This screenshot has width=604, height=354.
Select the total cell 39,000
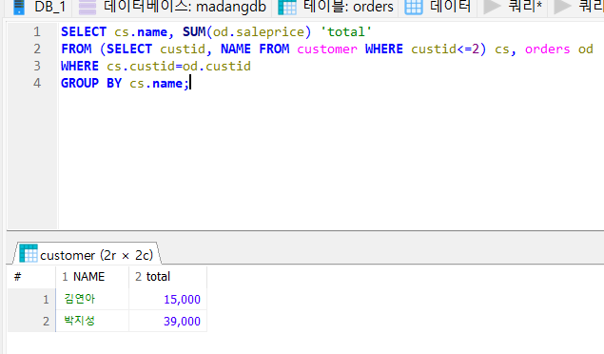tap(168, 321)
